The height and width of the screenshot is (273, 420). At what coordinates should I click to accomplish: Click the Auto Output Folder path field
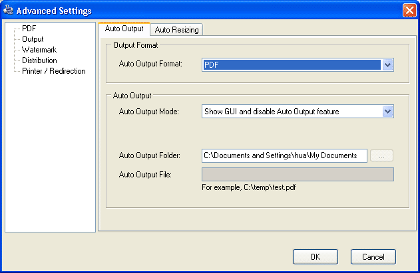(284, 155)
